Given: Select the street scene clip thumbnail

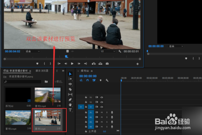Looking at the screenshot, I should 48,118.
